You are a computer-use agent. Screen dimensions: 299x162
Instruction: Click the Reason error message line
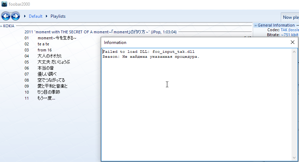(x=151, y=57)
